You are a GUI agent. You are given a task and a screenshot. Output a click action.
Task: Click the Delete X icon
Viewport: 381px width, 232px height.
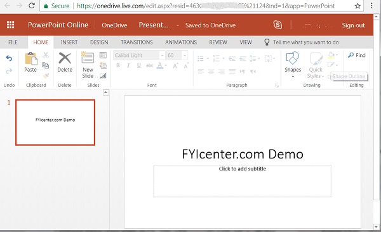65,58
